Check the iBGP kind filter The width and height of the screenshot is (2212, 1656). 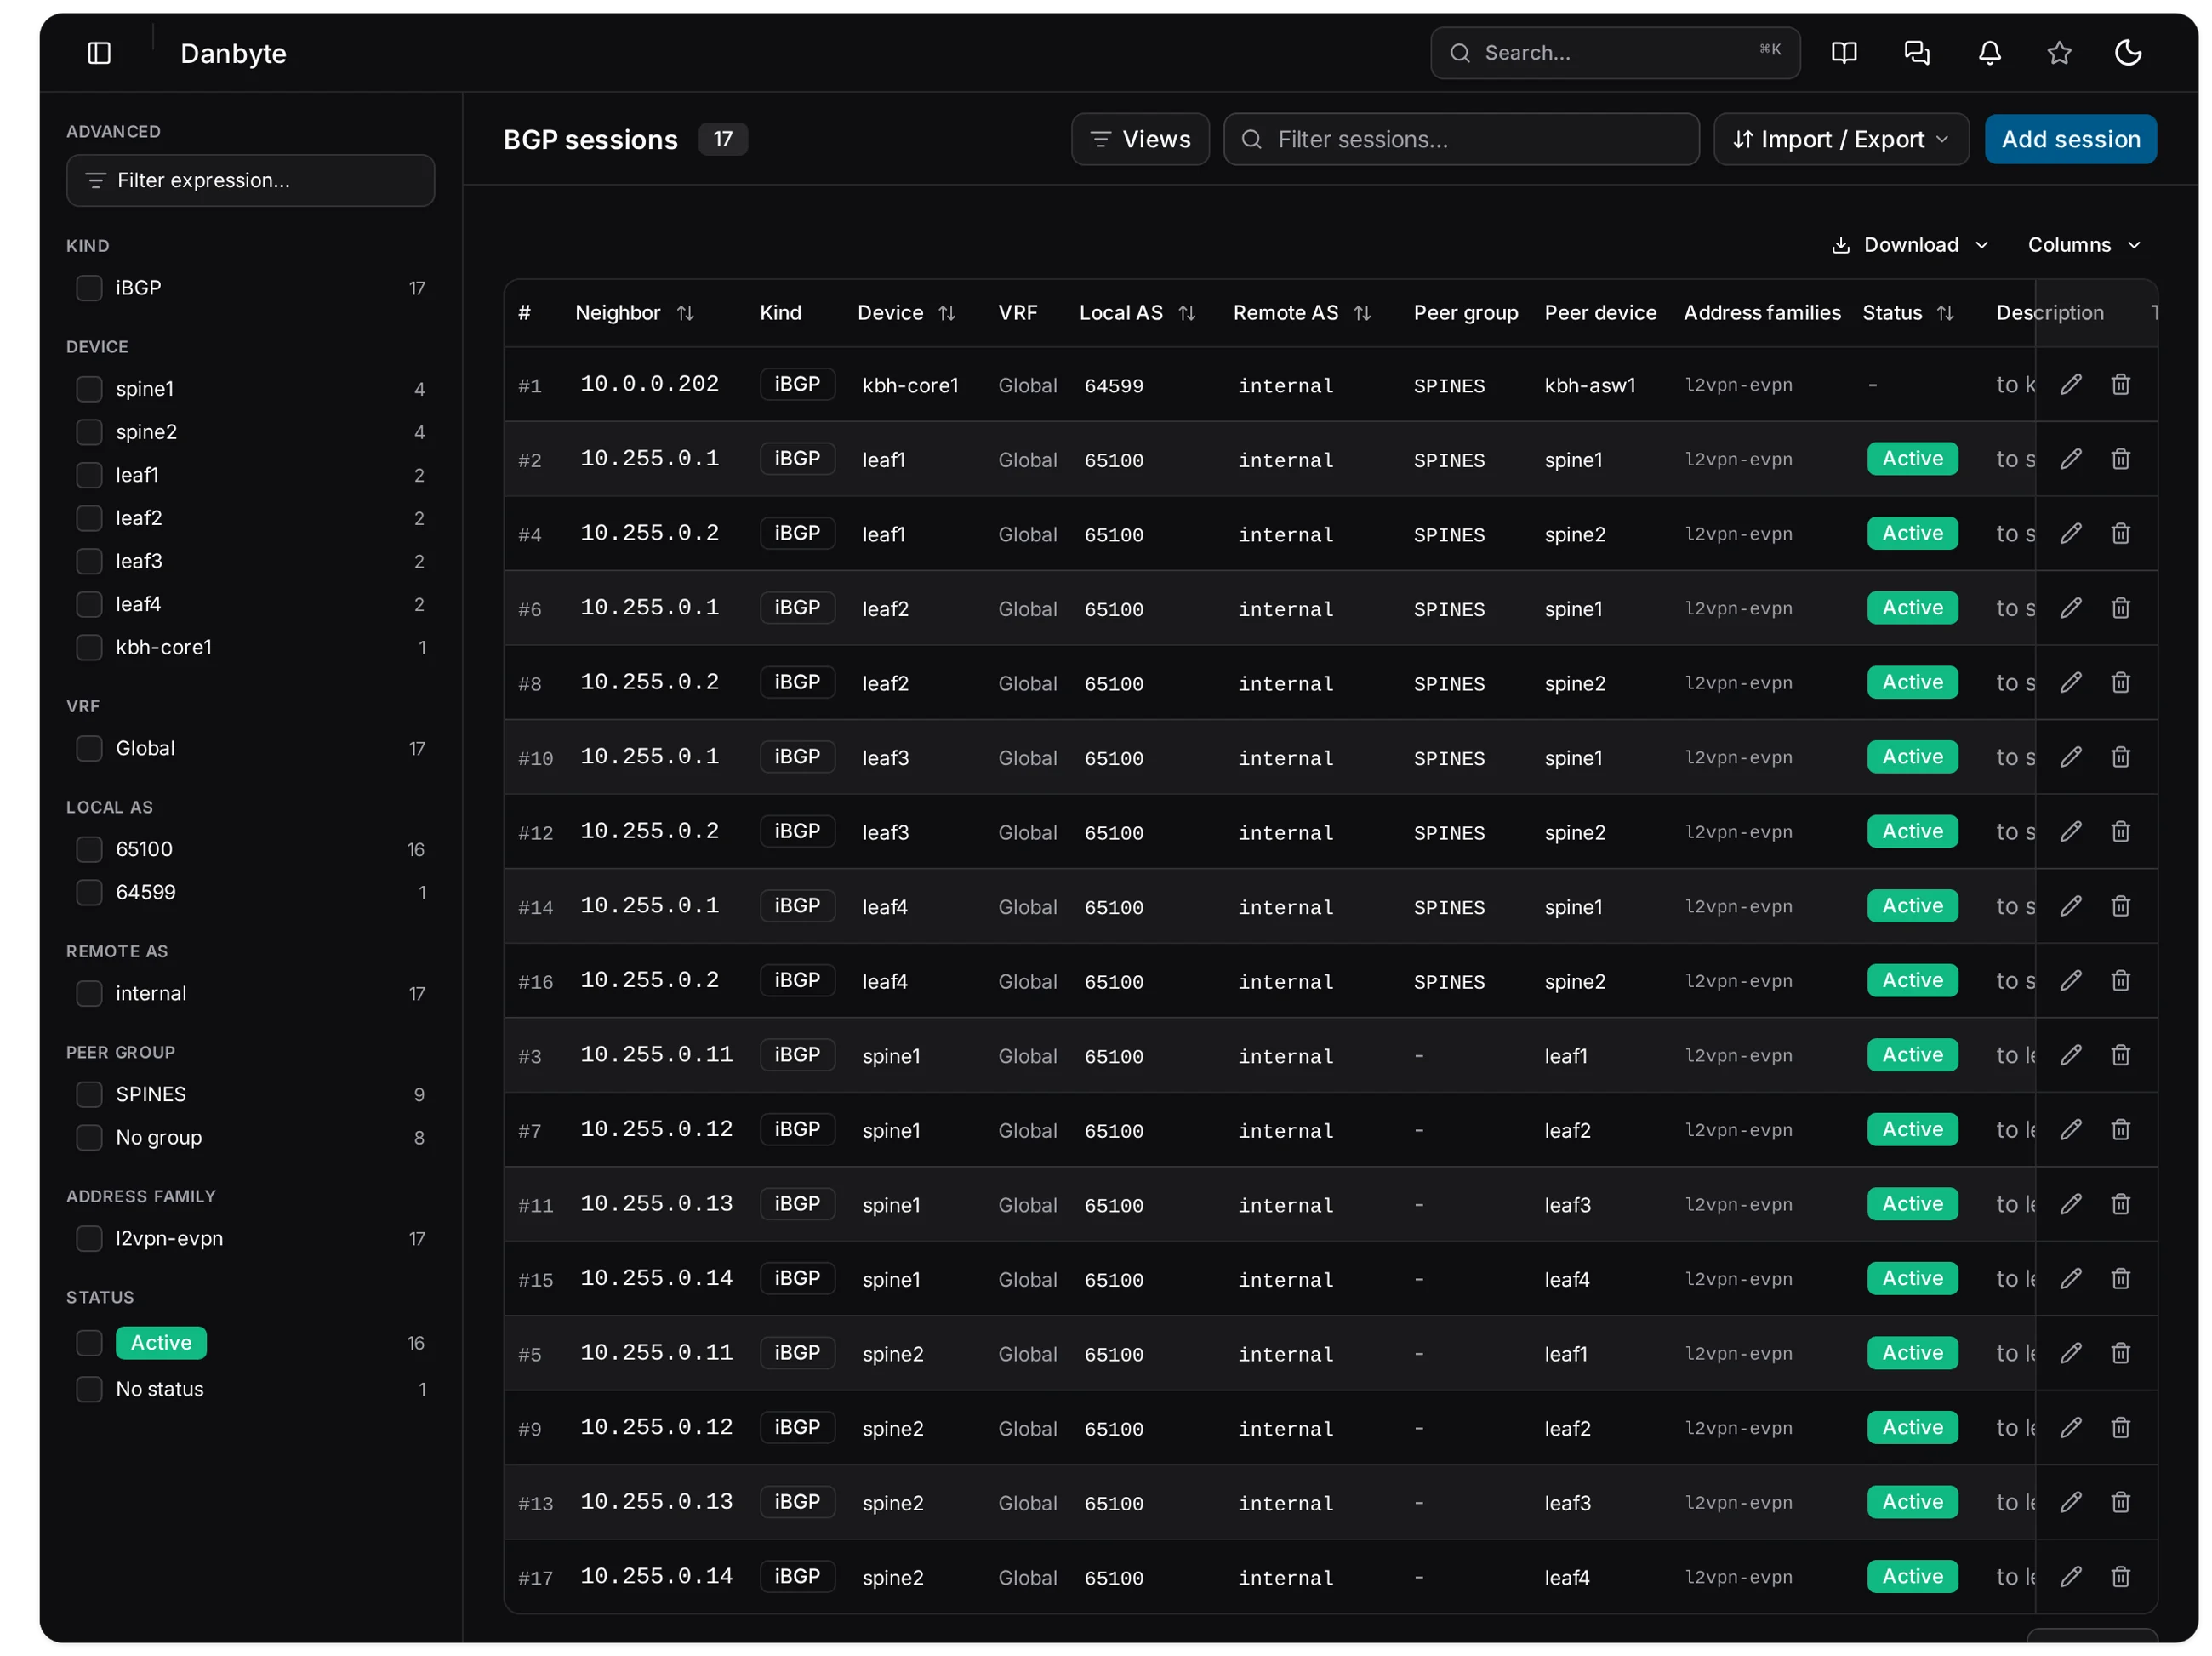pos(89,288)
